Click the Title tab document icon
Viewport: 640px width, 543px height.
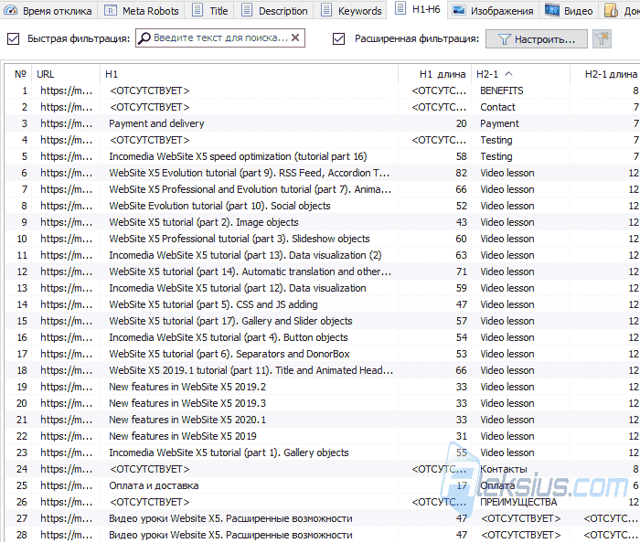tap(197, 10)
